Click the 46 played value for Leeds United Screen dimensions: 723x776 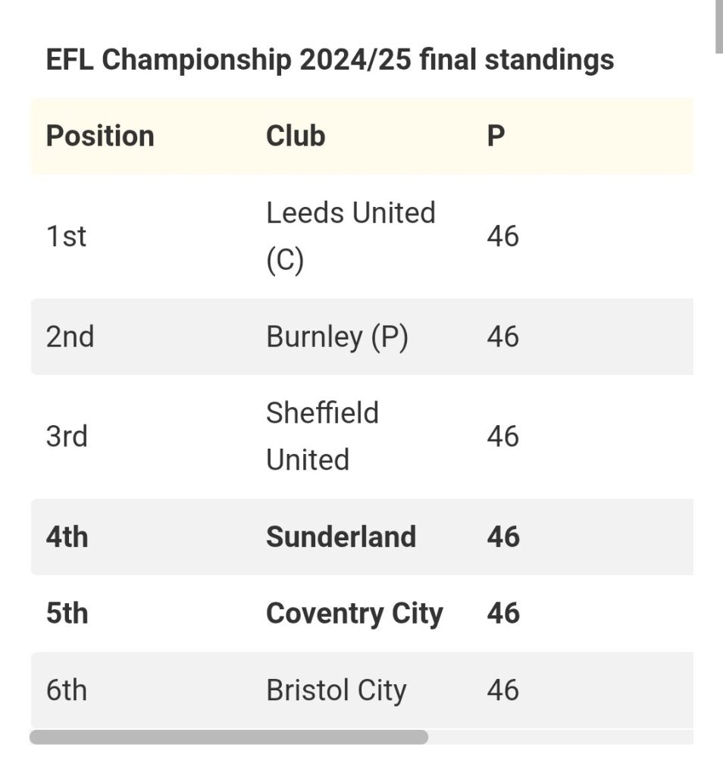pyautogui.click(x=502, y=236)
